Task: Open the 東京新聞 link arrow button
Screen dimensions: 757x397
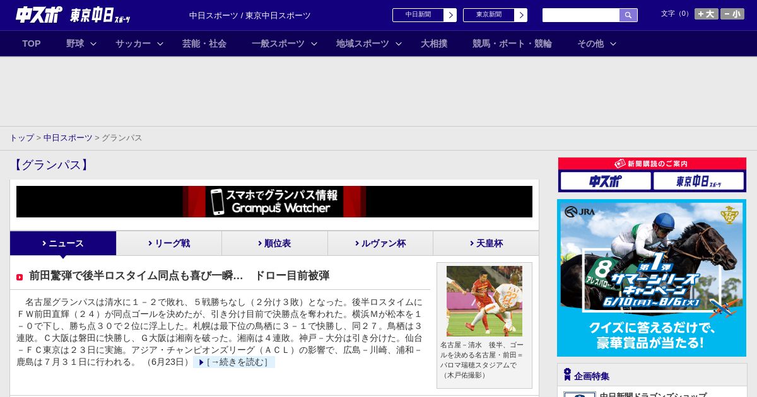Action: click(x=520, y=15)
